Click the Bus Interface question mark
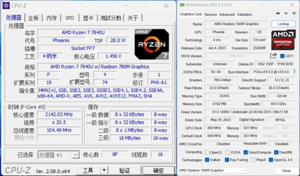The image size is (300, 176). [x=294, y=72]
